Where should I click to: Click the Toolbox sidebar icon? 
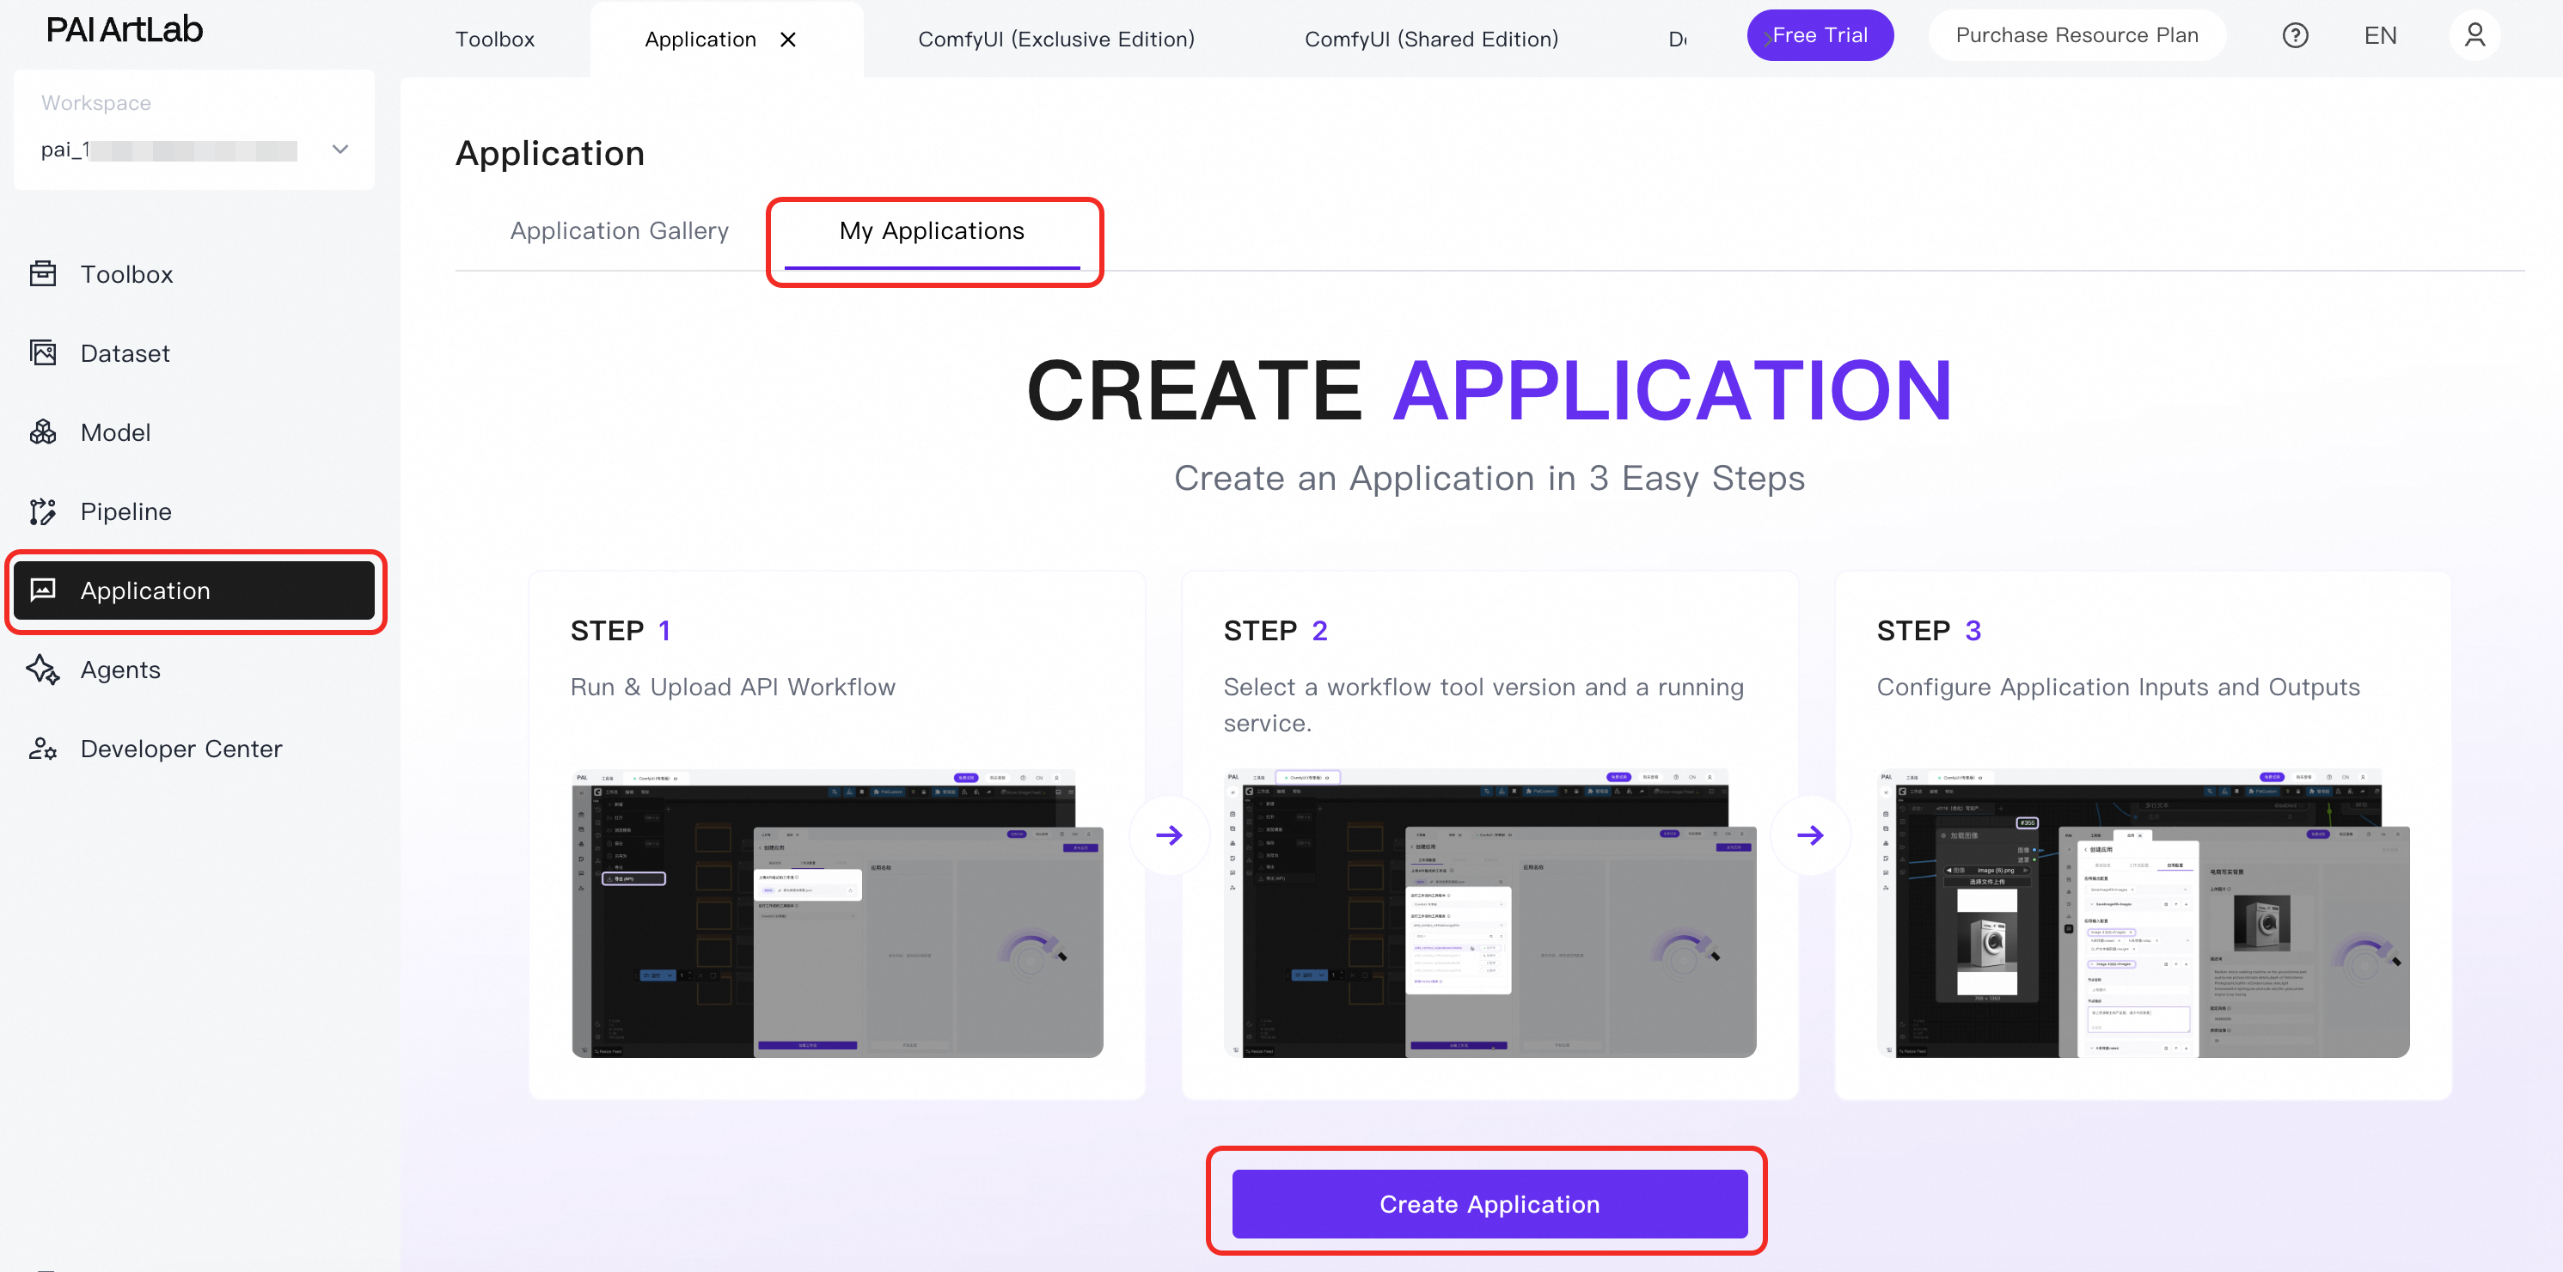click(x=43, y=273)
